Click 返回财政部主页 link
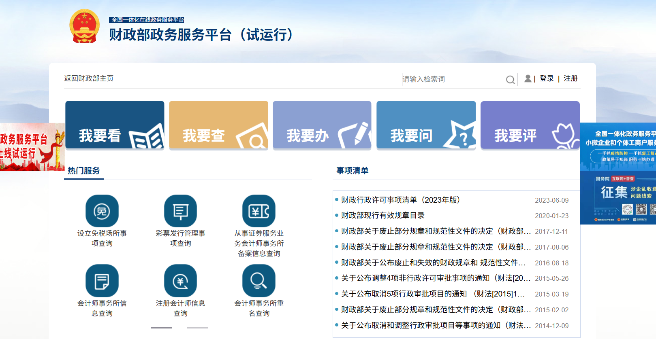This screenshot has height=339, width=656. [89, 78]
